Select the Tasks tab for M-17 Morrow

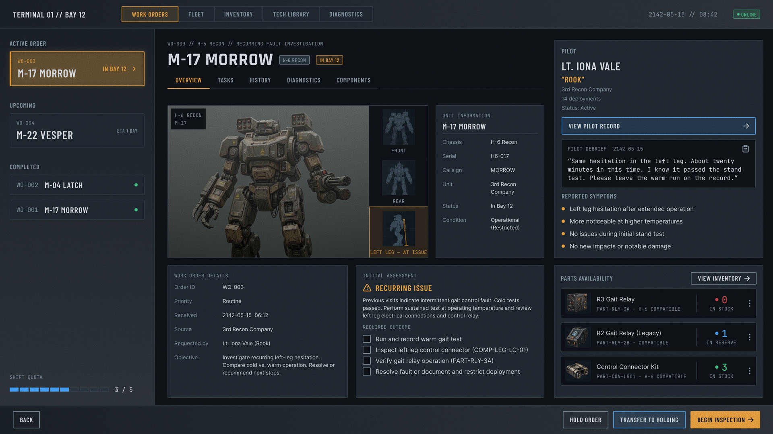[225, 80]
